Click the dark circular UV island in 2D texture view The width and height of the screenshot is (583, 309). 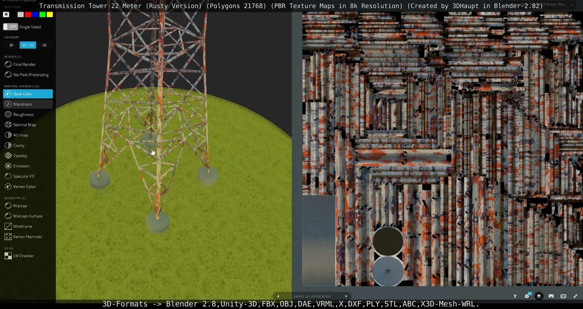[388, 241]
